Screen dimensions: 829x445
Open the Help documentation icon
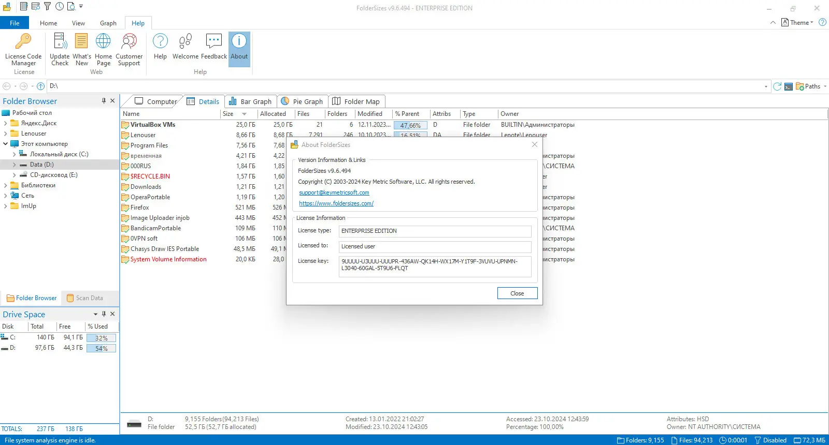tap(160, 47)
